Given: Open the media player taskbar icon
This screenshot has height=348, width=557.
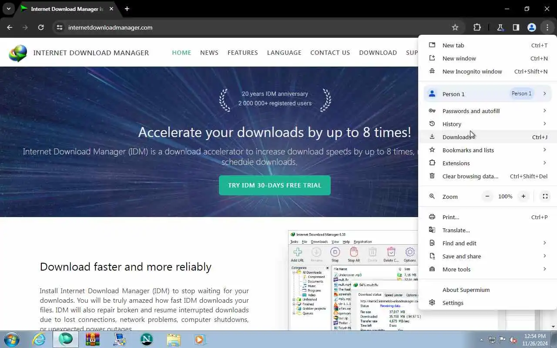Looking at the screenshot, I should click(x=200, y=339).
